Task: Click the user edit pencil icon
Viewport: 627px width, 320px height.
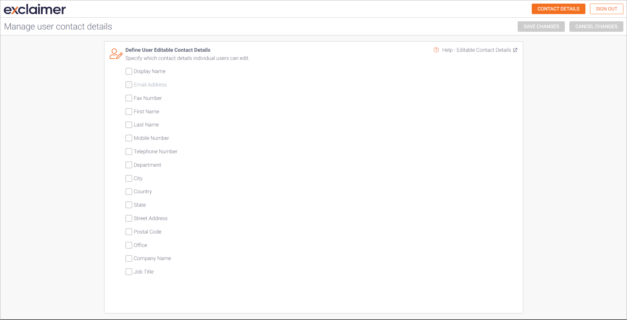Action: [116, 54]
